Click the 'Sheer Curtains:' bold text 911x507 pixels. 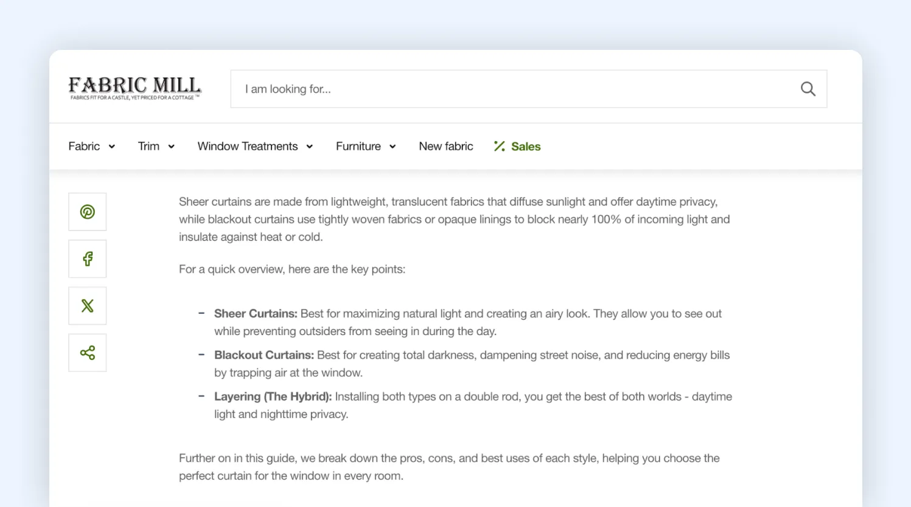[x=256, y=314]
